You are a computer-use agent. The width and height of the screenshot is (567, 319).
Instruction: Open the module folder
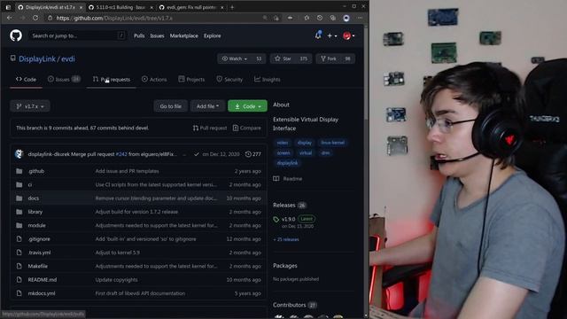(36, 225)
